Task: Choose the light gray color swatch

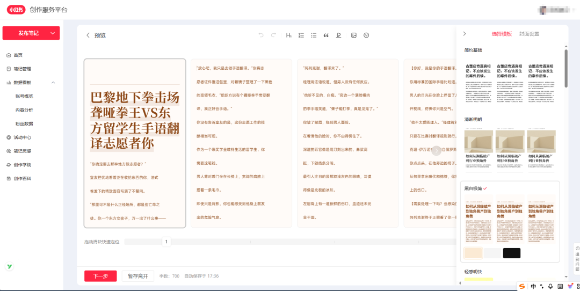Action: pos(492,253)
